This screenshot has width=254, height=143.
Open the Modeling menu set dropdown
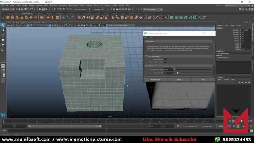click(x=8, y=9)
